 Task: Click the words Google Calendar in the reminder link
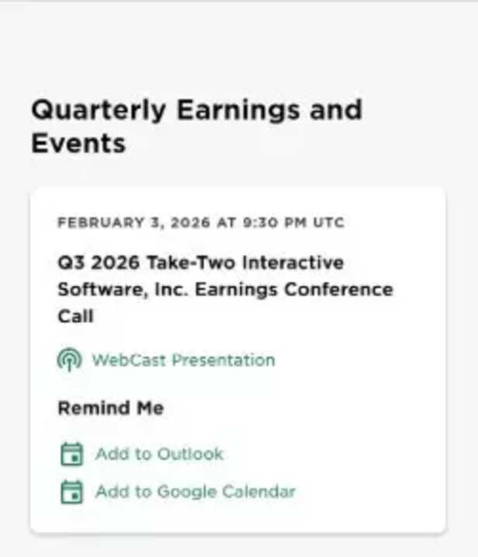[226, 492]
